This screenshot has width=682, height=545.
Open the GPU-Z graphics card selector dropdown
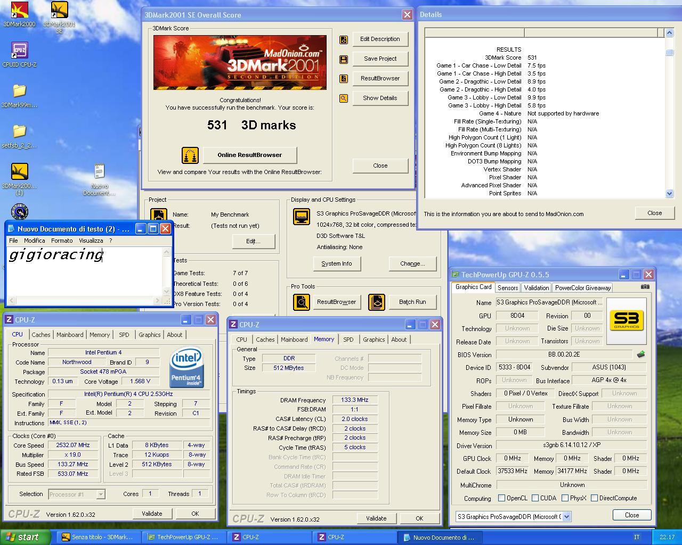(566, 516)
